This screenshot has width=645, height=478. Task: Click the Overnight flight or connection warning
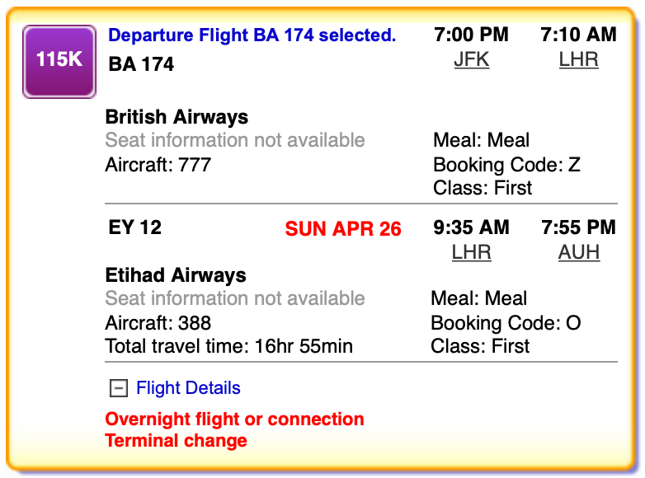234,419
